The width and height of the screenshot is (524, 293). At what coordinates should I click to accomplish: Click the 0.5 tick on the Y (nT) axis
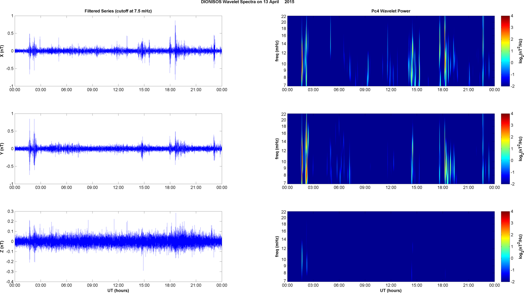click(10, 131)
